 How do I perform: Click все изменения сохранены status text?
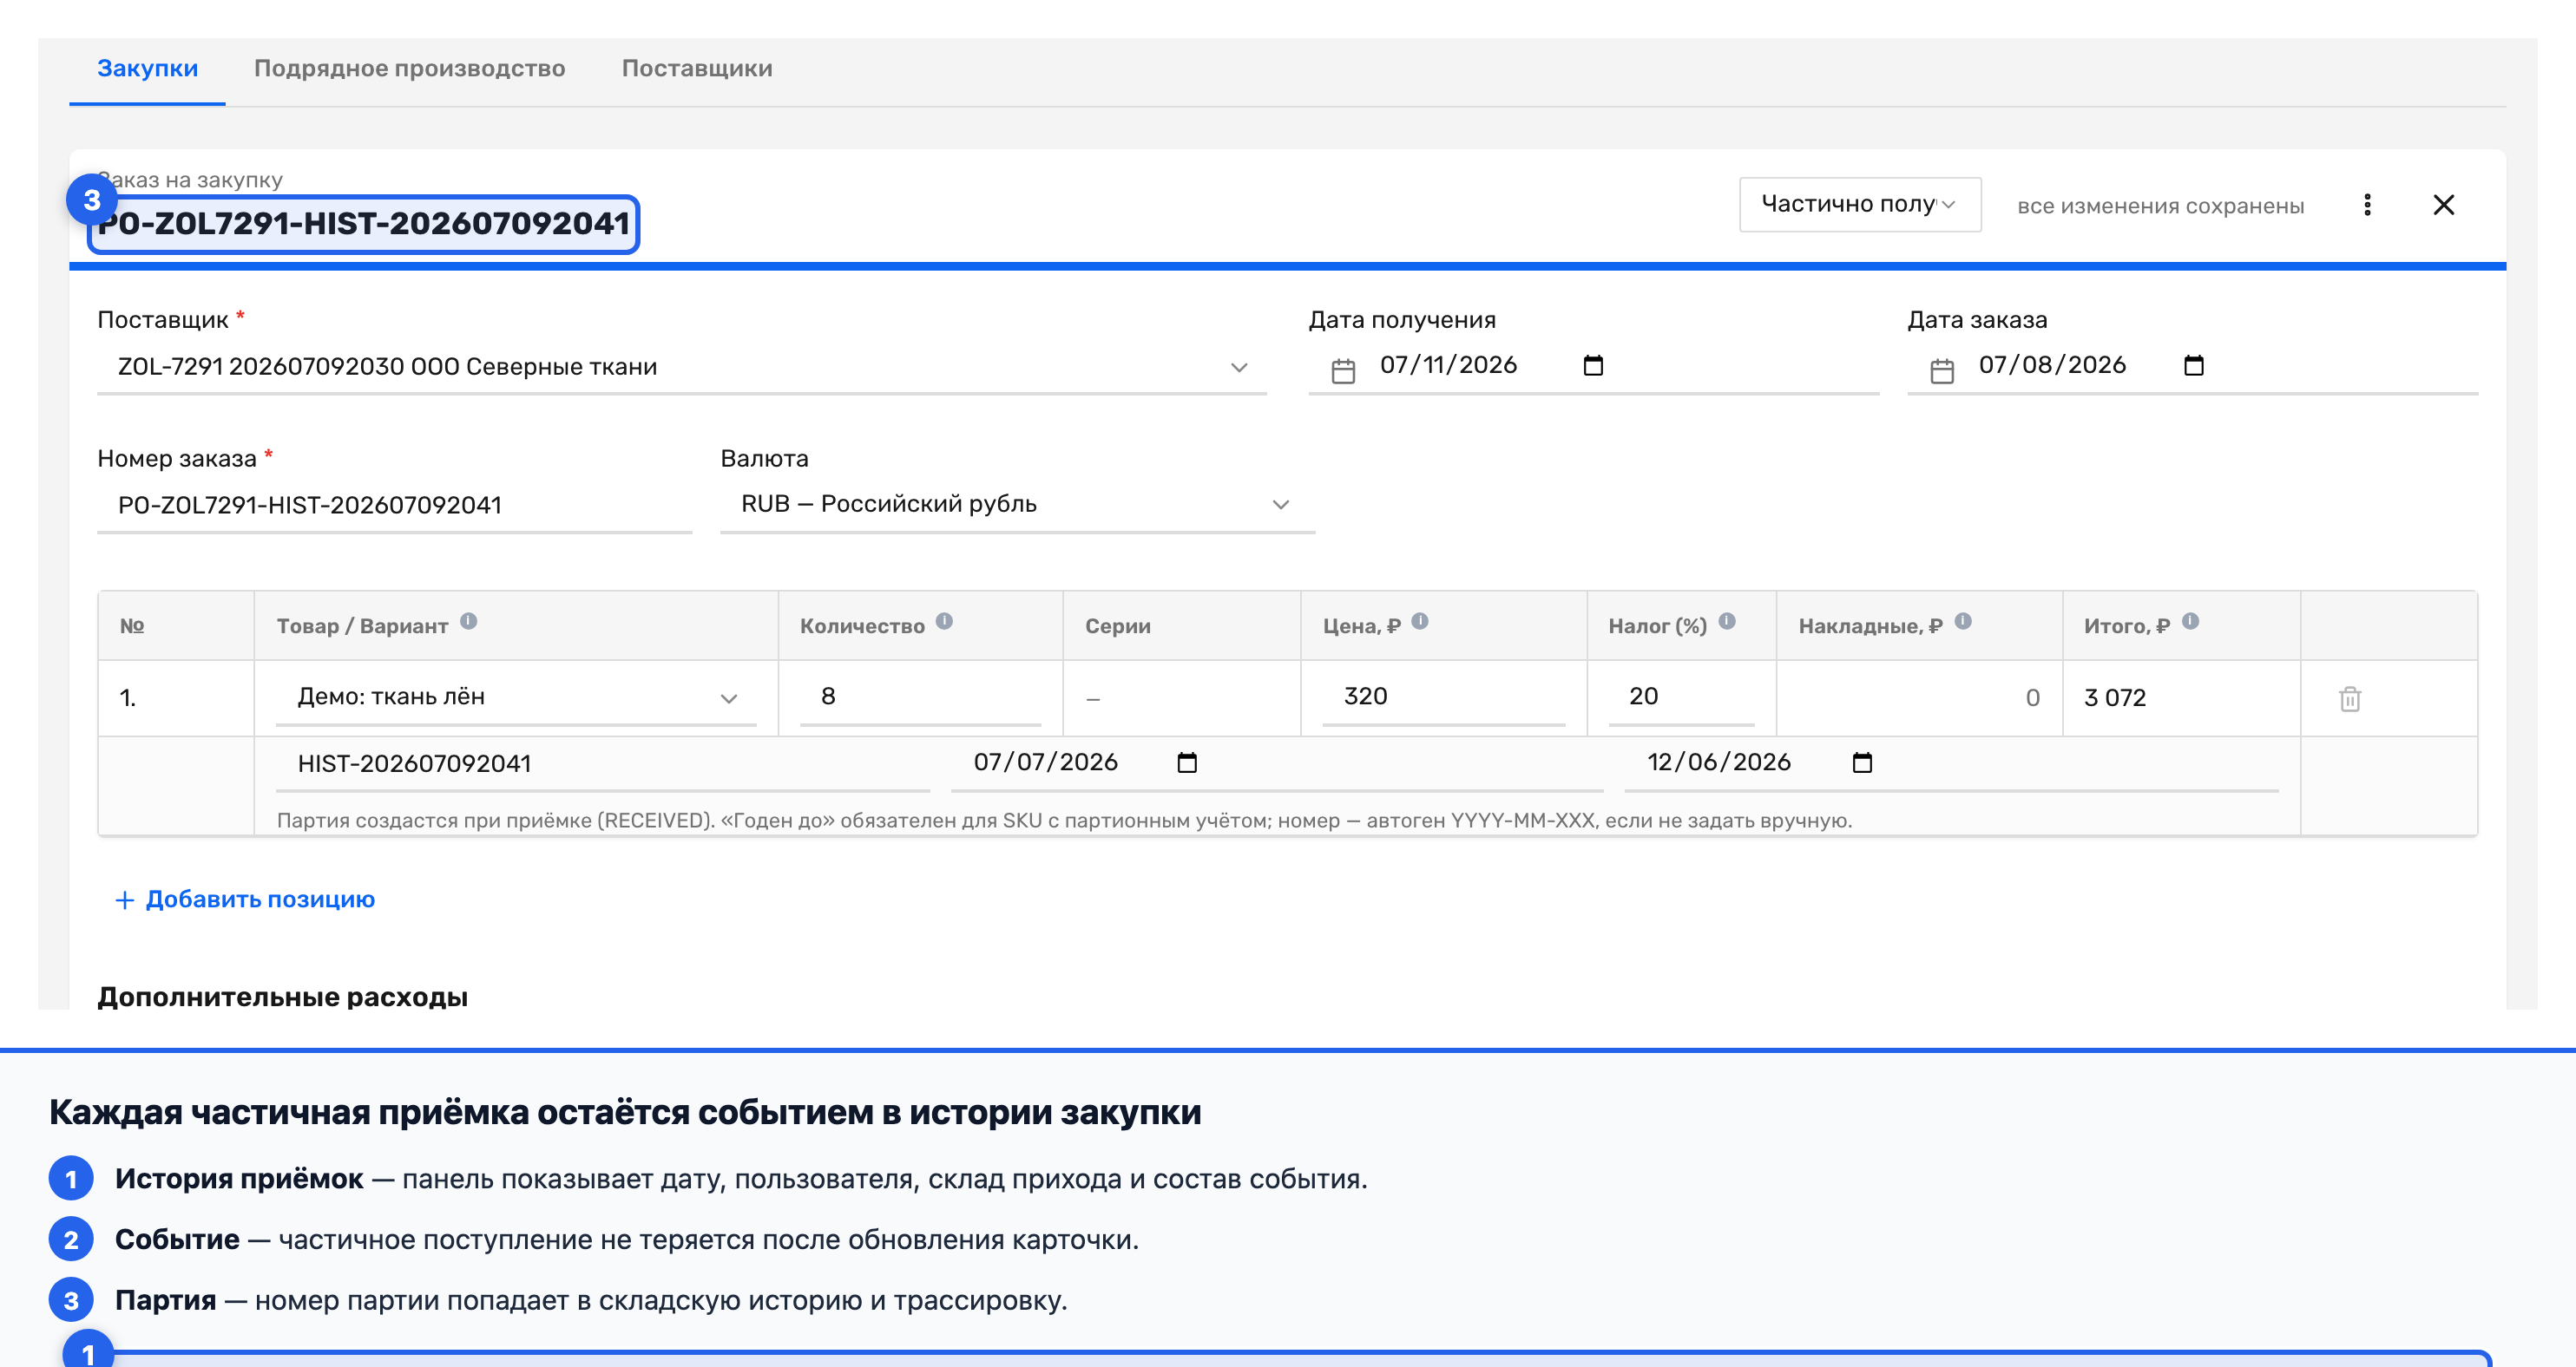coord(2160,206)
